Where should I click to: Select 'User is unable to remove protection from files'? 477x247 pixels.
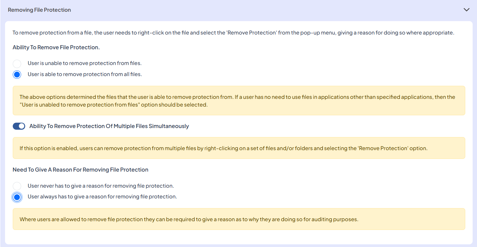coord(17,63)
